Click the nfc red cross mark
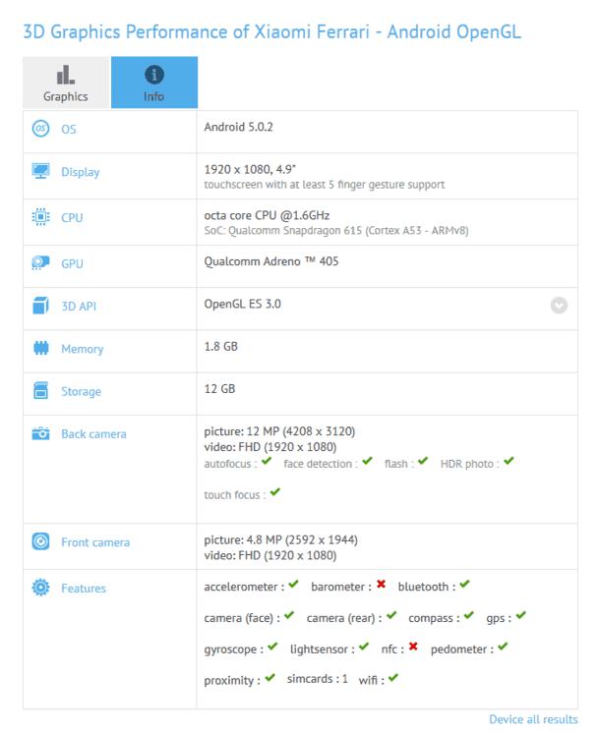The image size is (600, 733). (x=413, y=647)
